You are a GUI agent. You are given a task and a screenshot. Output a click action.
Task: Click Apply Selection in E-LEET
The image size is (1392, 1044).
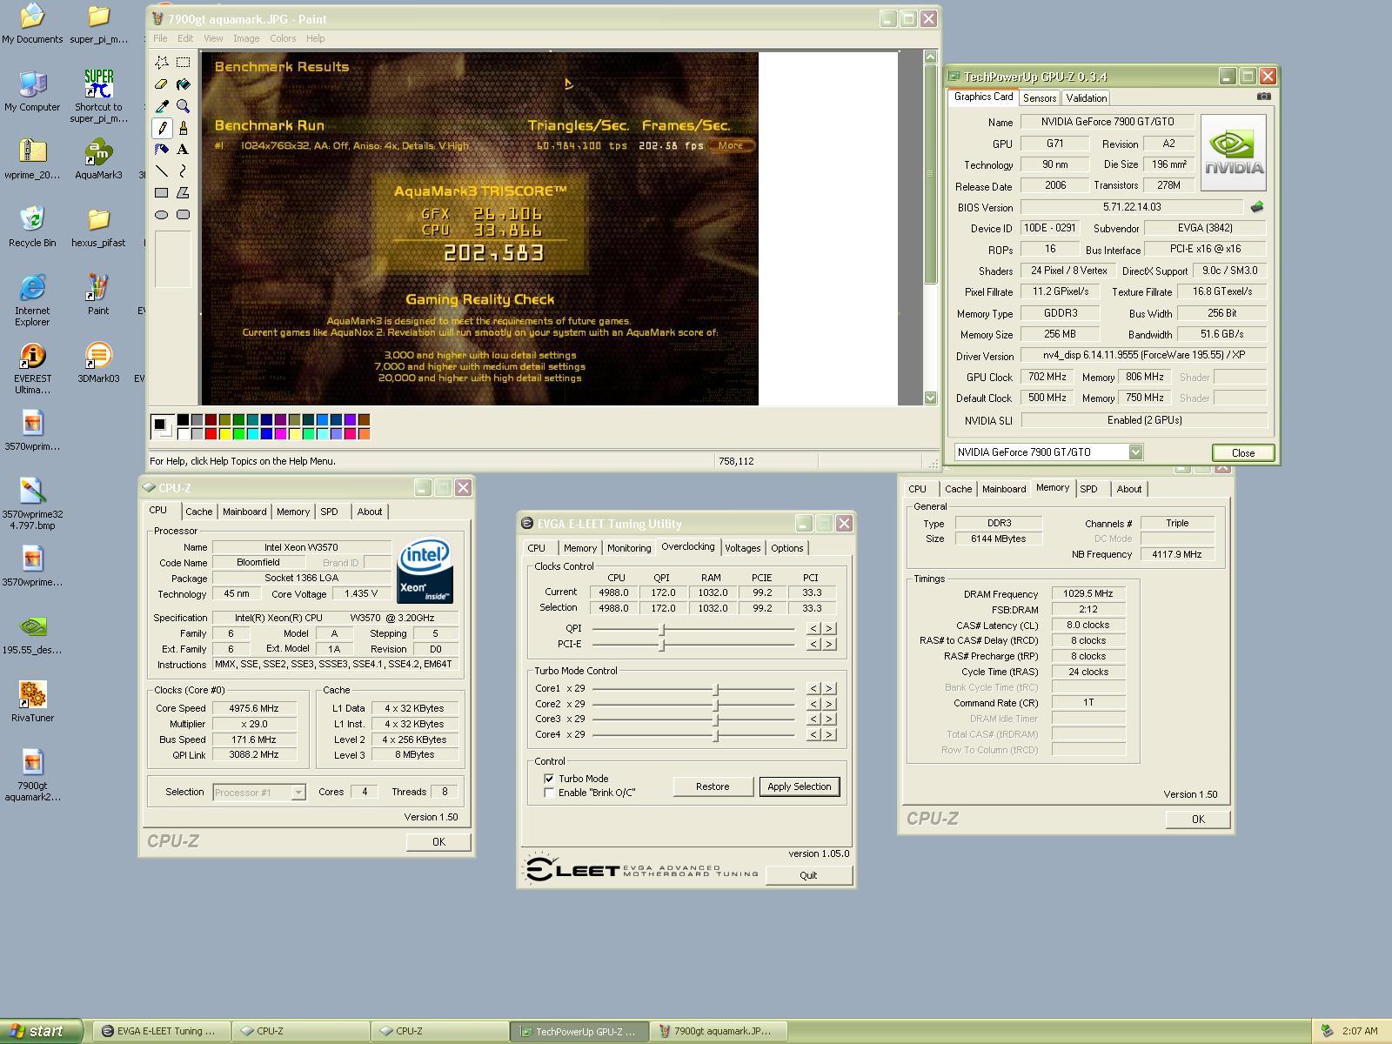(x=800, y=786)
